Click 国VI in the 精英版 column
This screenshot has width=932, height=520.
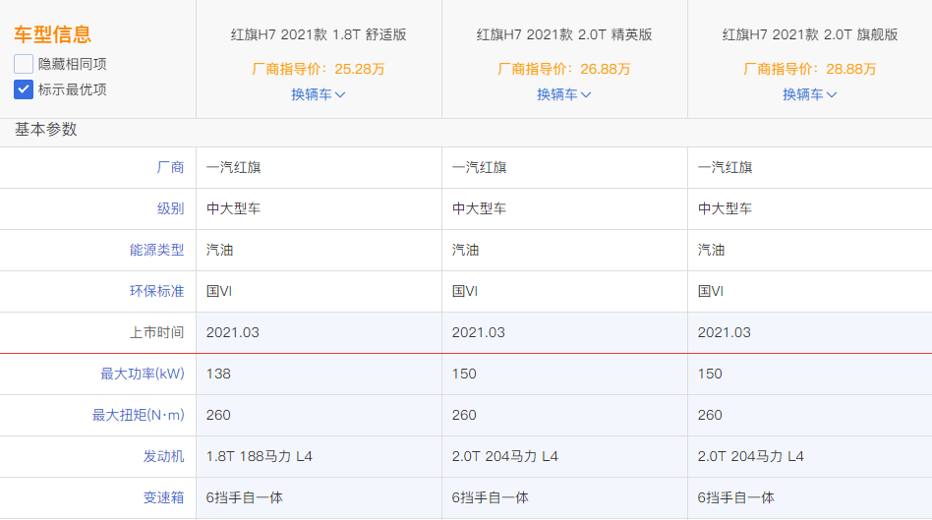(x=465, y=291)
